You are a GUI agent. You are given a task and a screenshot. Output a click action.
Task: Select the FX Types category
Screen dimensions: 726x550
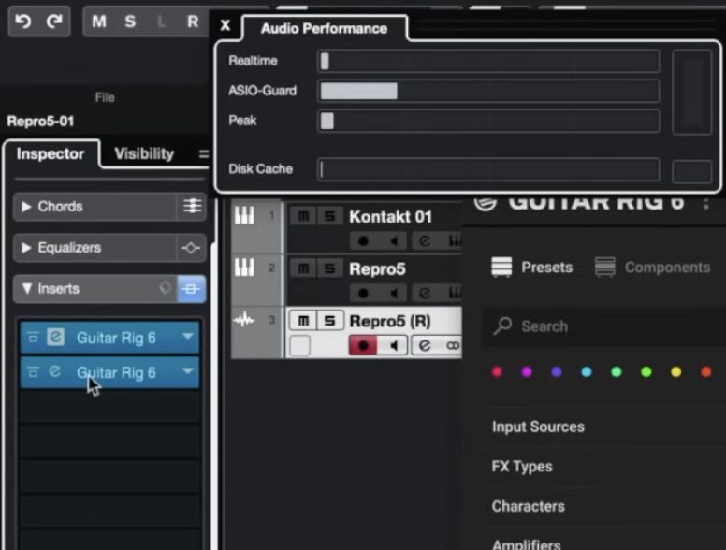pos(522,467)
